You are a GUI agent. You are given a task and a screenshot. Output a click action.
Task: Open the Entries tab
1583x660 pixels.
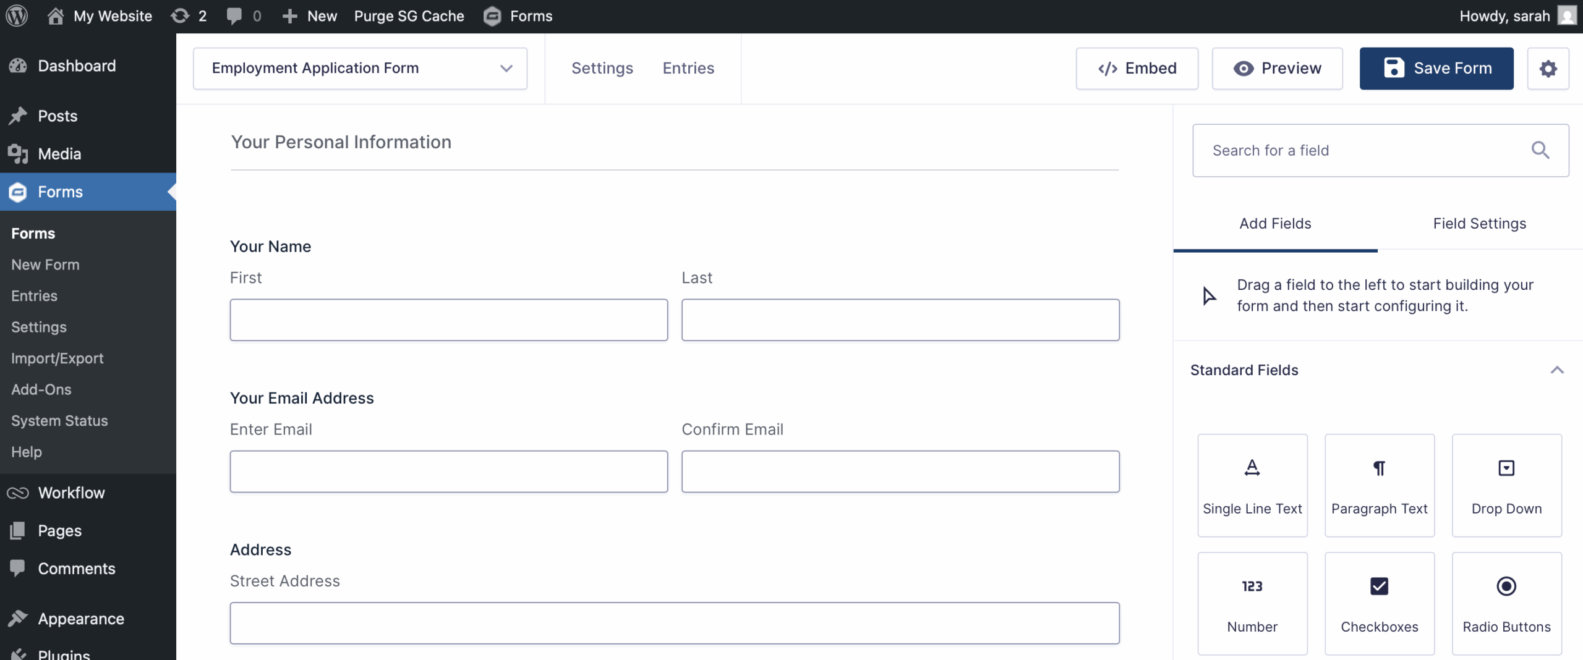tap(688, 68)
